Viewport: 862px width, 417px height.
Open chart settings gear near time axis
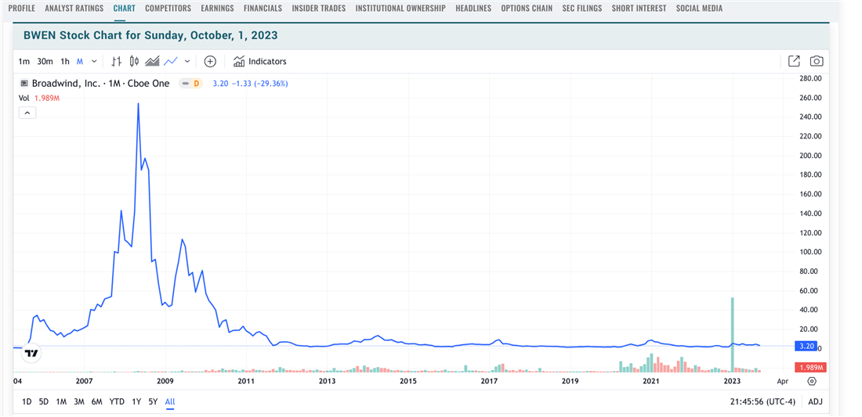click(812, 381)
